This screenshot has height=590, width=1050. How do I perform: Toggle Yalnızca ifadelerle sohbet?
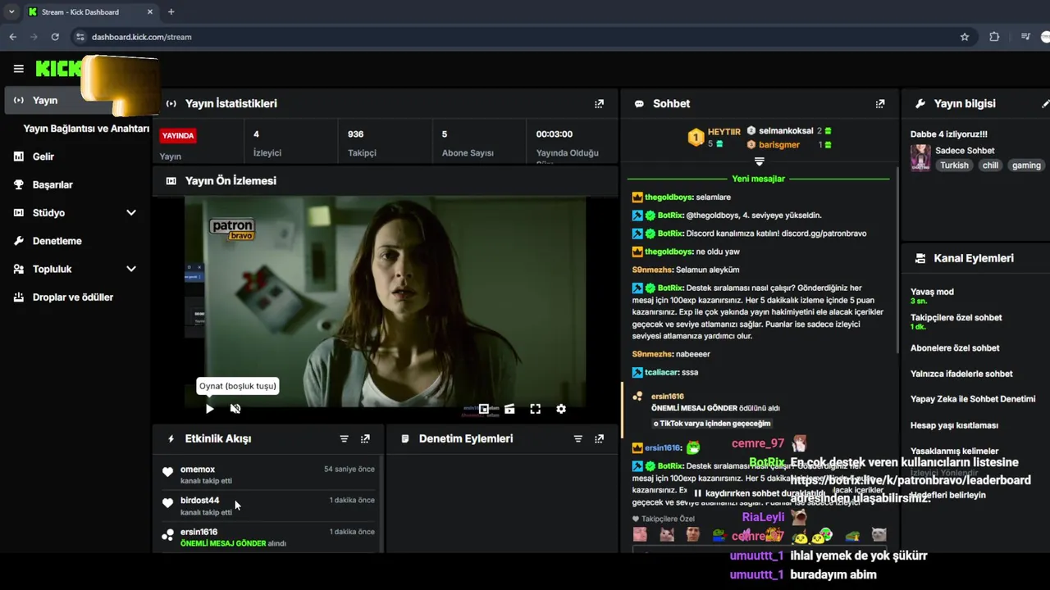click(x=961, y=374)
